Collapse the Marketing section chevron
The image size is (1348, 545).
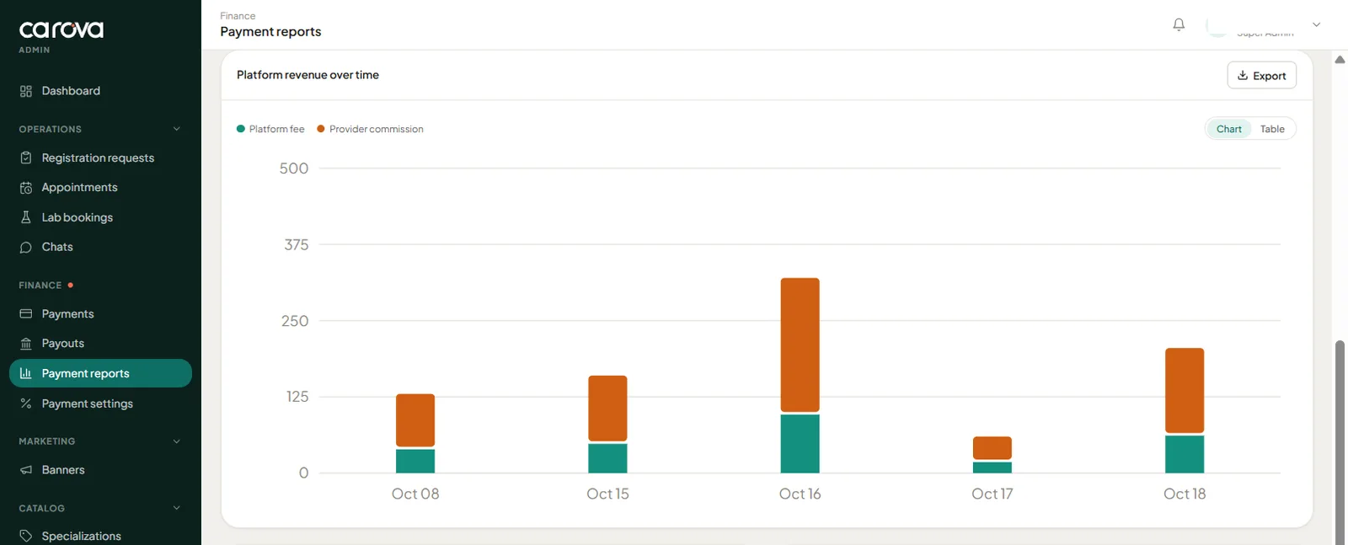point(176,441)
